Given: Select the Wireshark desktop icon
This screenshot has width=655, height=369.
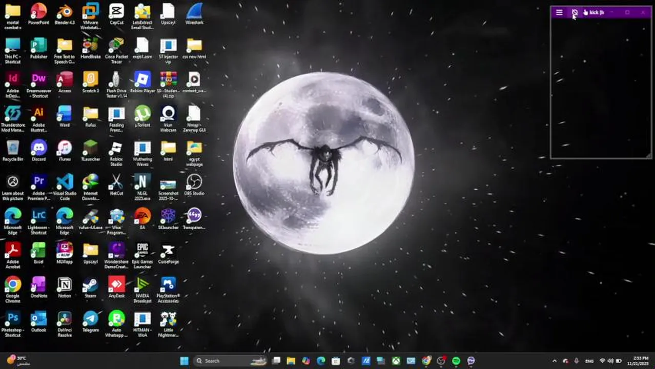Looking at the screenshot, I should [x=194, y=14].
